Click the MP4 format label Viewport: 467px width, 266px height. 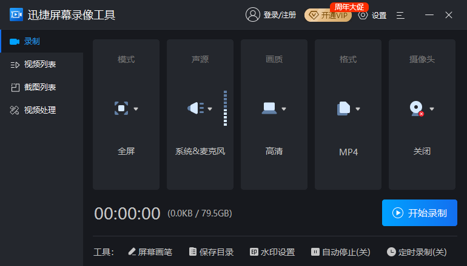pos(348,152)
